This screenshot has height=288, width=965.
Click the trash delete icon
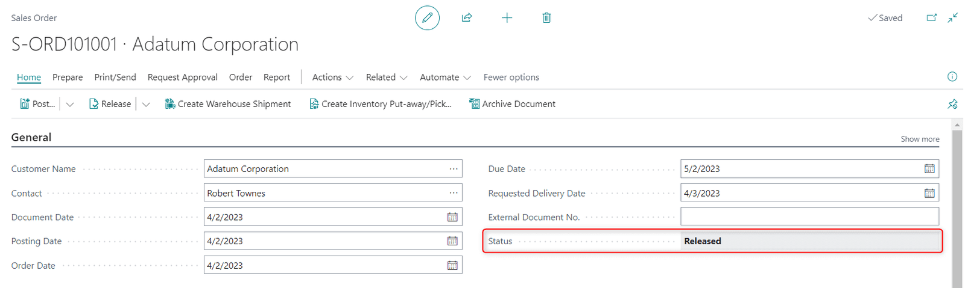click(546, 18)
